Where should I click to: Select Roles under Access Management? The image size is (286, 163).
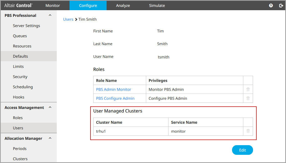tap(18, 118)
